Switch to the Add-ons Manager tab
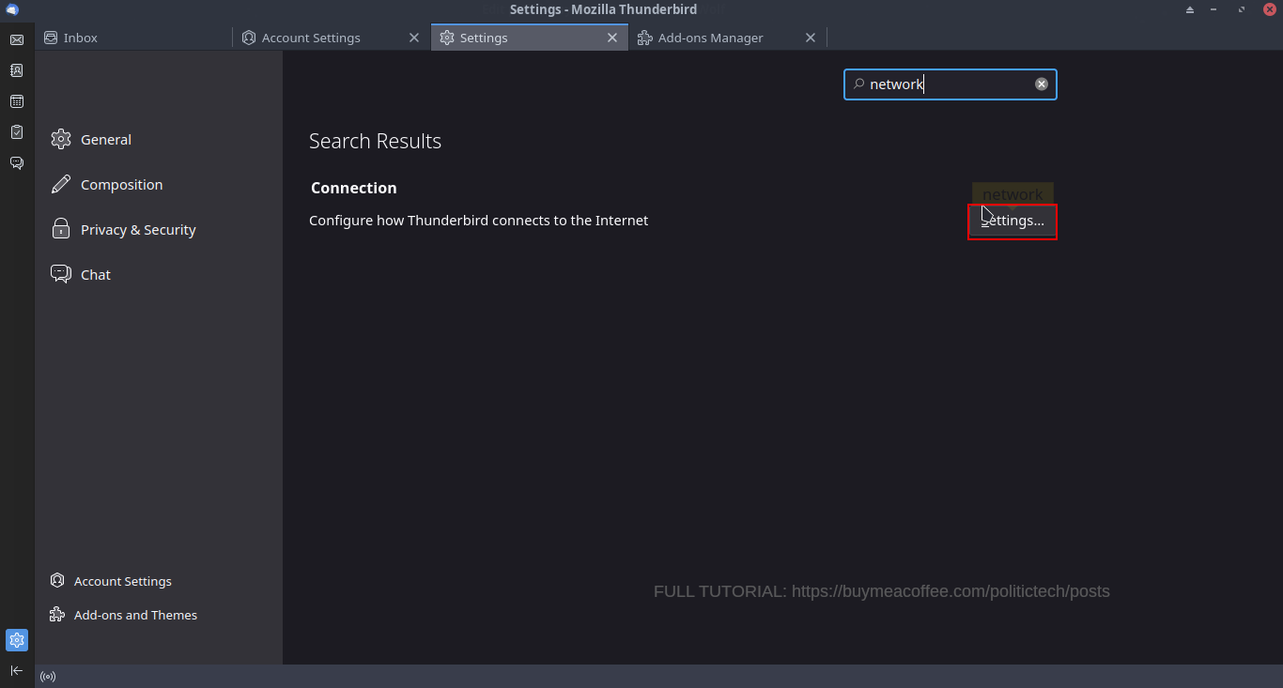 tap(728, 38)
